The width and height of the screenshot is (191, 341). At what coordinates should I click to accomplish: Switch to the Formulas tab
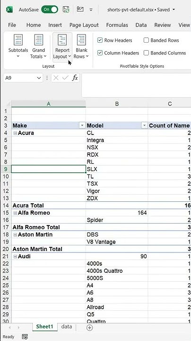click(117, 25)
